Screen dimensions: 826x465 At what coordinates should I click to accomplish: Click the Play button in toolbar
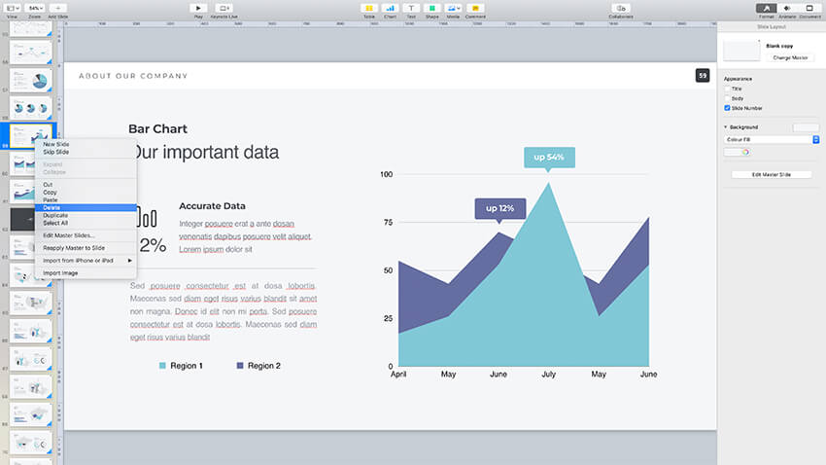[x=199, y=8]
